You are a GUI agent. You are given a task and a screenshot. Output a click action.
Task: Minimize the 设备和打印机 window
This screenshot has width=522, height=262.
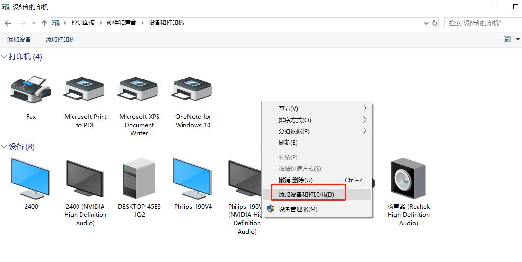494,7
